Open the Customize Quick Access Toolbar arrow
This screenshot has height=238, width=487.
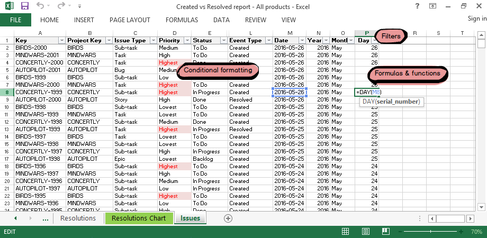coord(80,6)
